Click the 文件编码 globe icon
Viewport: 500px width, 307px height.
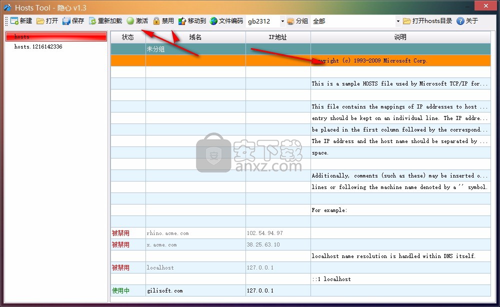coord(213,21)
